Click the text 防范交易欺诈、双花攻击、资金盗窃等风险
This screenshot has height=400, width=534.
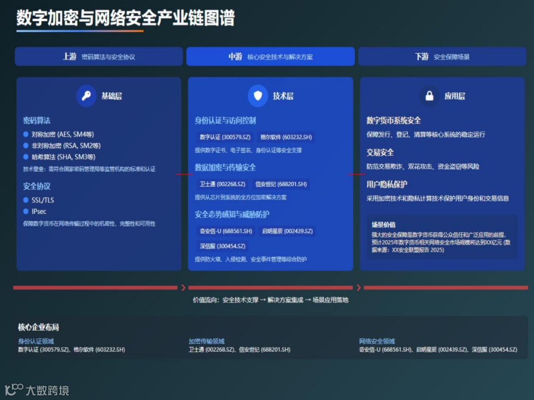[x=423, y=166]
